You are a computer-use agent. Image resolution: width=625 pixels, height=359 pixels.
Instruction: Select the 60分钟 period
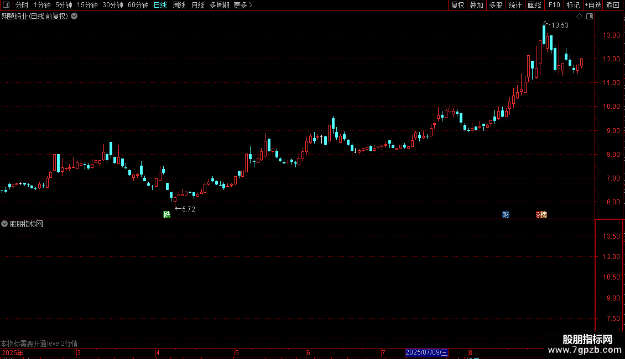(x=138, y=5)
